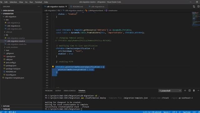Image resolution: width=200 pixels, height=113 pixels.
Task: Click 'Spaces: 2' indentation status
Action: [167, 112]
